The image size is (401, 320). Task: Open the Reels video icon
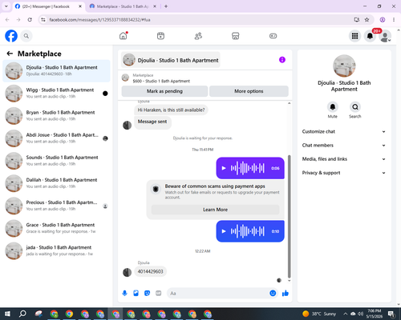point(160,36)
